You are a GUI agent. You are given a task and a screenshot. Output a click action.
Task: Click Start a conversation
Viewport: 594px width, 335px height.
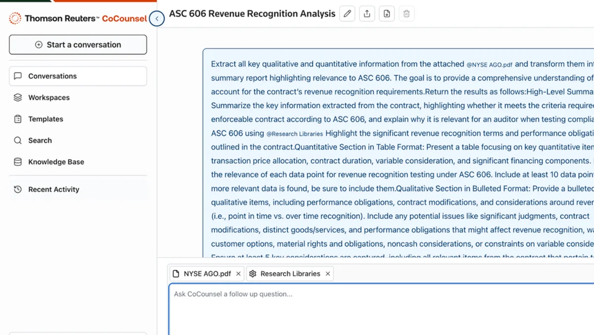coord(78,45)
